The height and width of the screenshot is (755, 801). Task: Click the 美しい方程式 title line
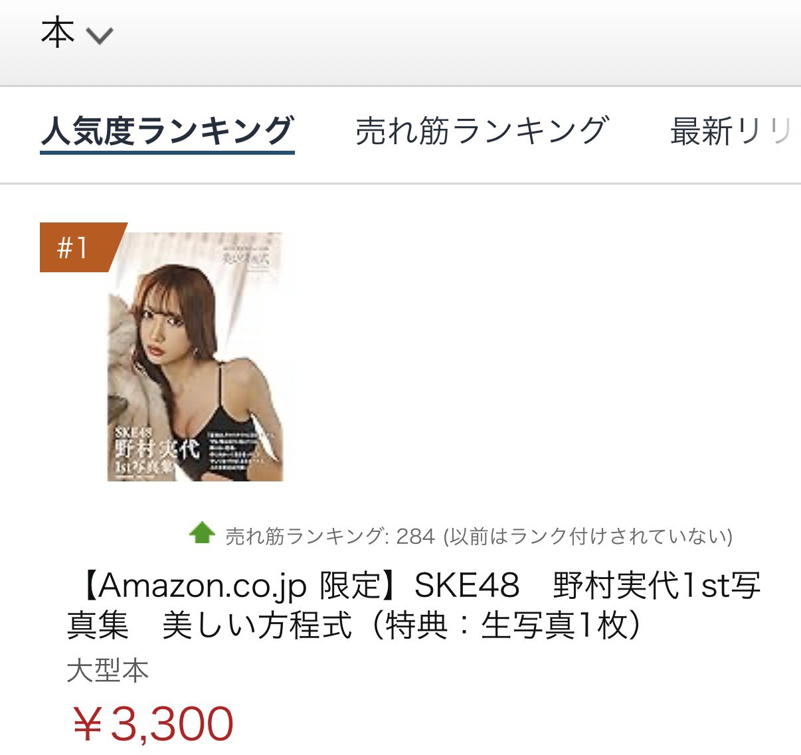[x=257, y=625]
